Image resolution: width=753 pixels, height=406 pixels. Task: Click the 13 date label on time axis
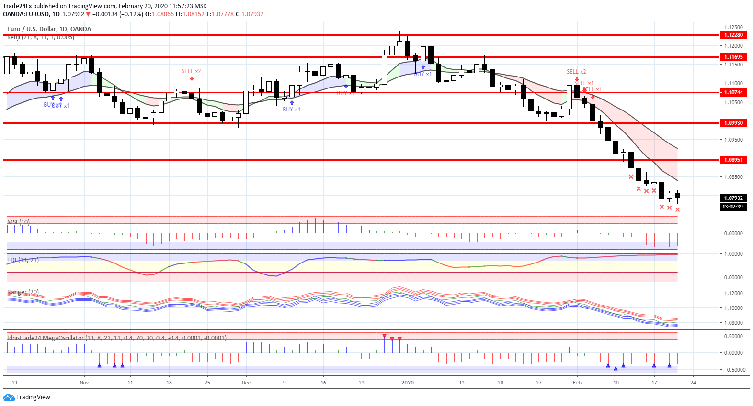pyautogui.click(x=462, y=383)
